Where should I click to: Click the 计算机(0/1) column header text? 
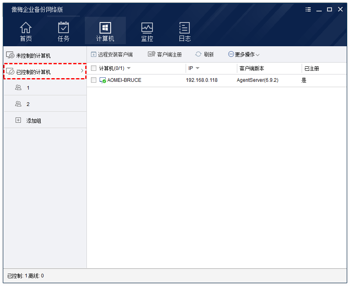(x=111, y=68)
